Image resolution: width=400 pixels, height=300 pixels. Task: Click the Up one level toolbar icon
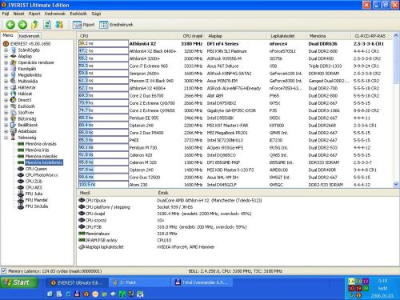34,25
